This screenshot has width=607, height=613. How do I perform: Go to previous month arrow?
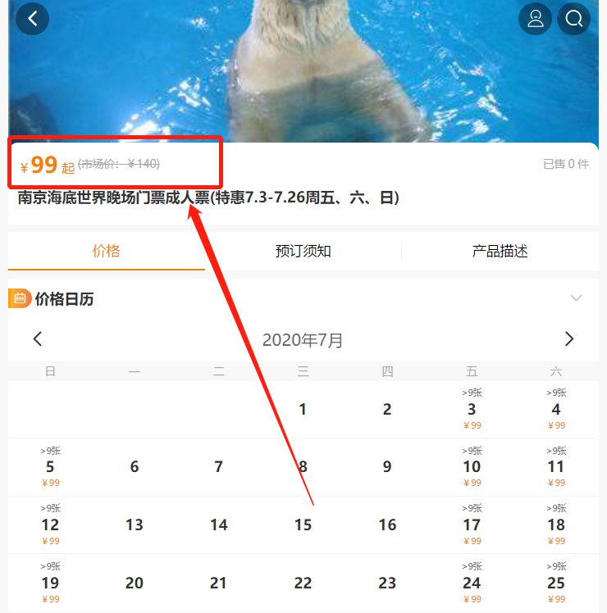[38, 338]
